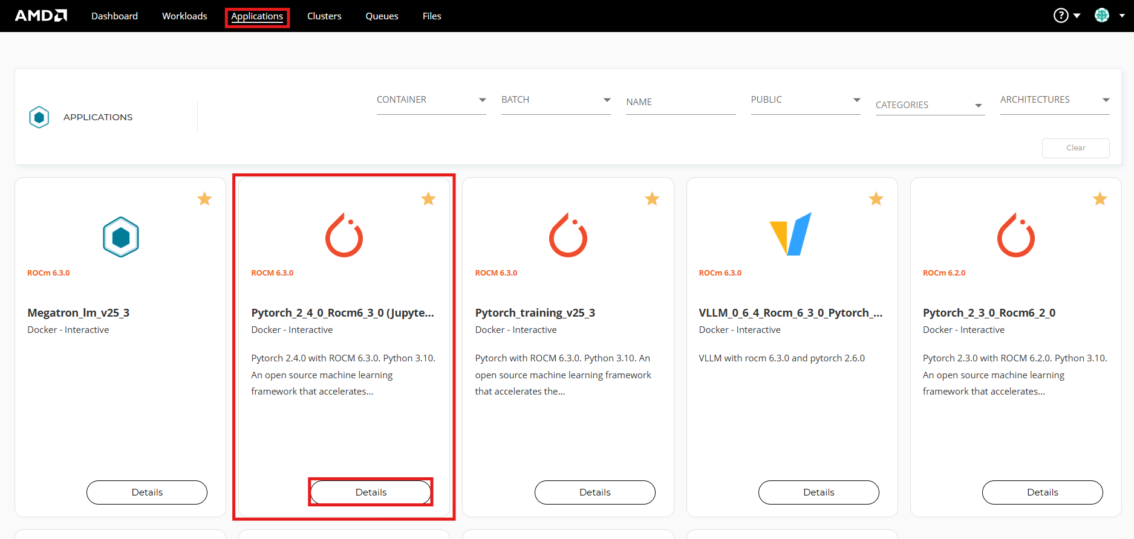Click the Pytorch_2_3_0_Rocm6_2_0 title
Viewport: 1134px width, 539px height.
tap(989, 313)
